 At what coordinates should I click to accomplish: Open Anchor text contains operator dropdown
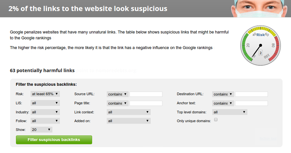coord(223,103)
